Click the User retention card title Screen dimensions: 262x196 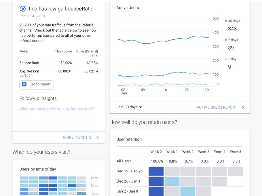tap(129, 139)
